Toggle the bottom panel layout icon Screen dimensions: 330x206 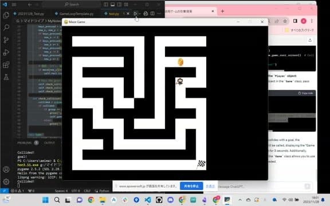(113, 5)
